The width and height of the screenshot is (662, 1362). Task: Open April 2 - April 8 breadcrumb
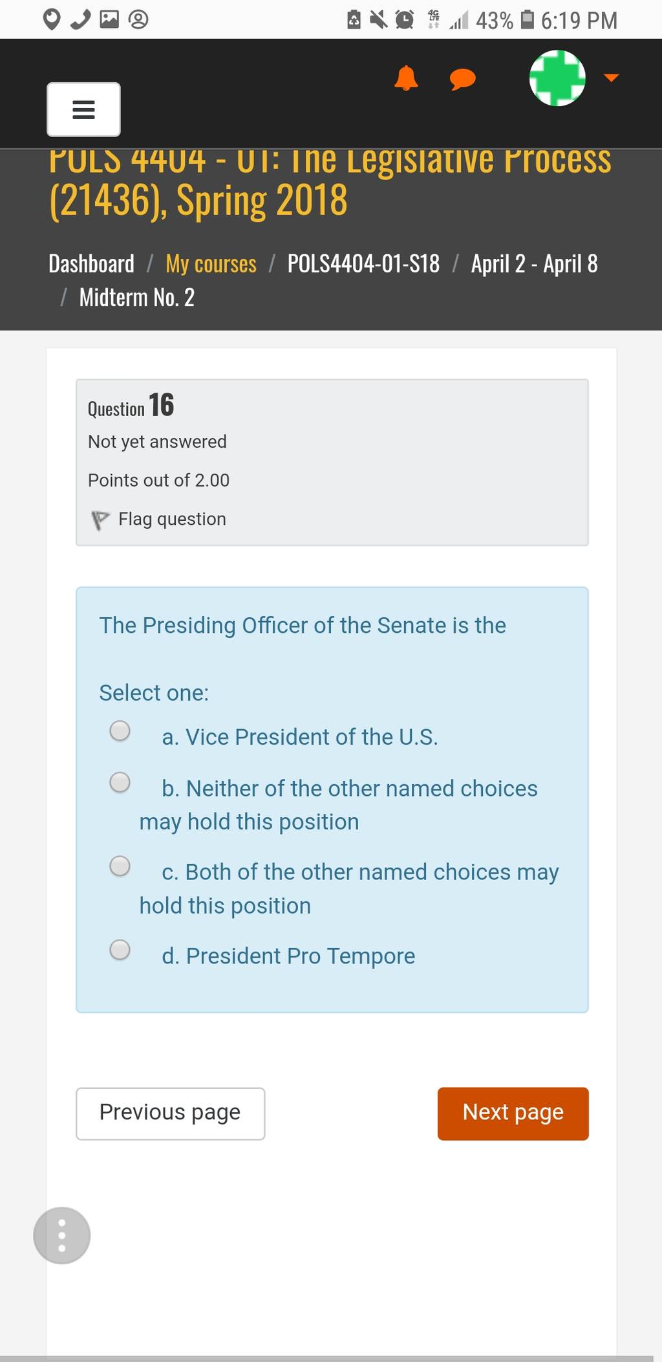pyautogui.click(x=534, y=264)
